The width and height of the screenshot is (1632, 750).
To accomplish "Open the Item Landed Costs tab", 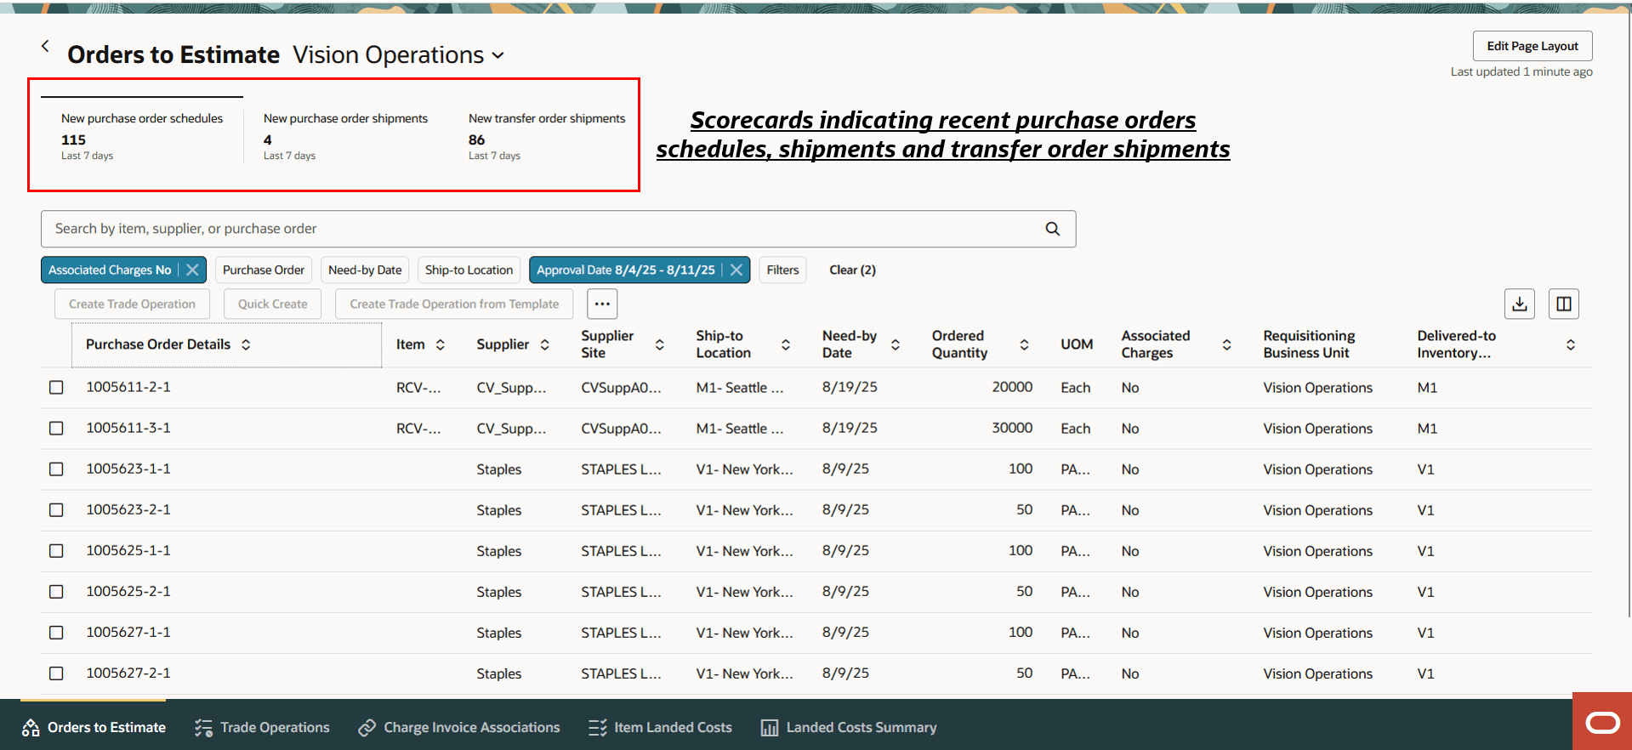I will coord(660,727).
